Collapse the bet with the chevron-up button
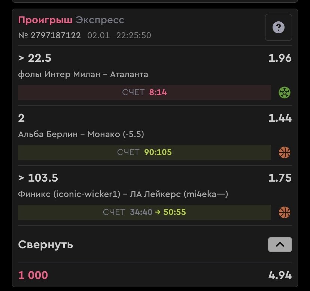The image size is (310, 291). [280, 245]
